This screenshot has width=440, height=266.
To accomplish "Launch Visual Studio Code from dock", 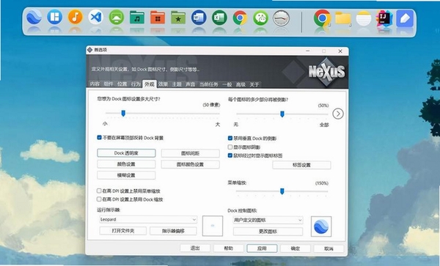I will click(95, 17).
